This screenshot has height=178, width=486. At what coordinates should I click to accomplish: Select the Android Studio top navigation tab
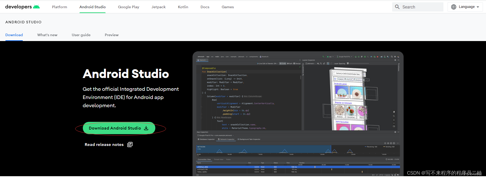(x=93, y=7)
